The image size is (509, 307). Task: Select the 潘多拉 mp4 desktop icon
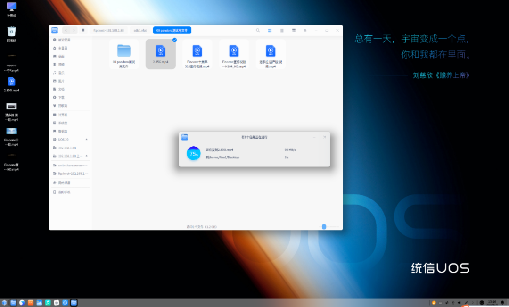point(11,112)
